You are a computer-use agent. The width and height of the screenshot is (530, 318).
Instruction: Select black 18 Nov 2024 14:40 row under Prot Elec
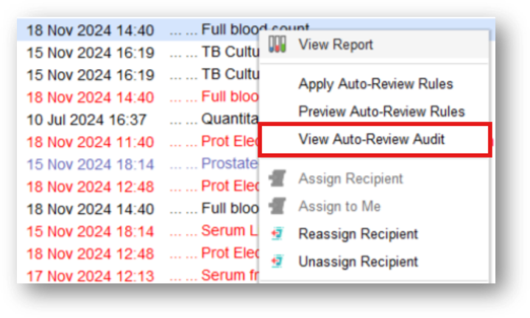click(138, 208)
